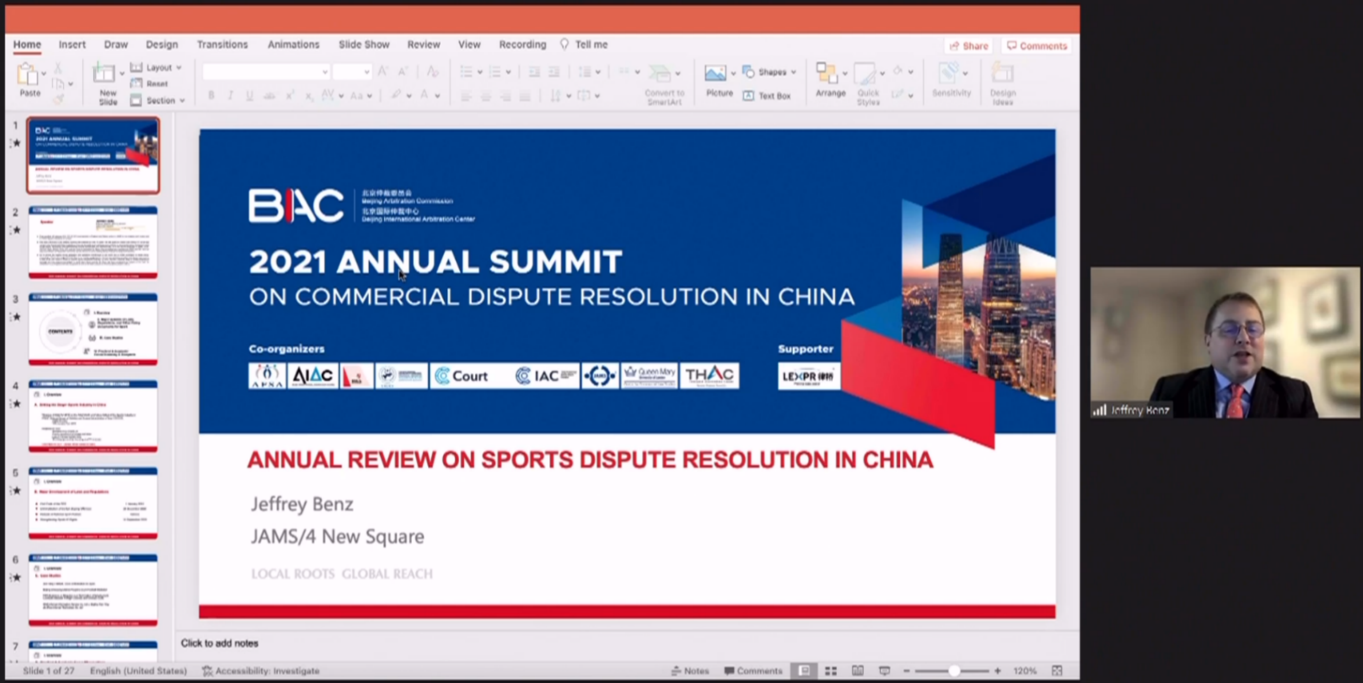Toggle Align Left paragraph button

pos(466,96)
